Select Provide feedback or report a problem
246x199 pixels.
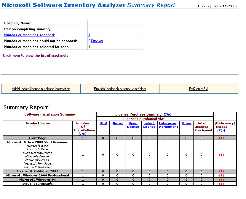click(120, 89)
